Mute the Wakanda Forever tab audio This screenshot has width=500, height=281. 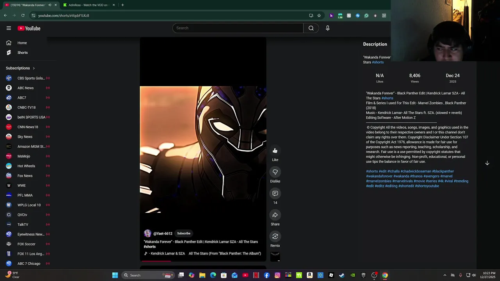(50, 5)
